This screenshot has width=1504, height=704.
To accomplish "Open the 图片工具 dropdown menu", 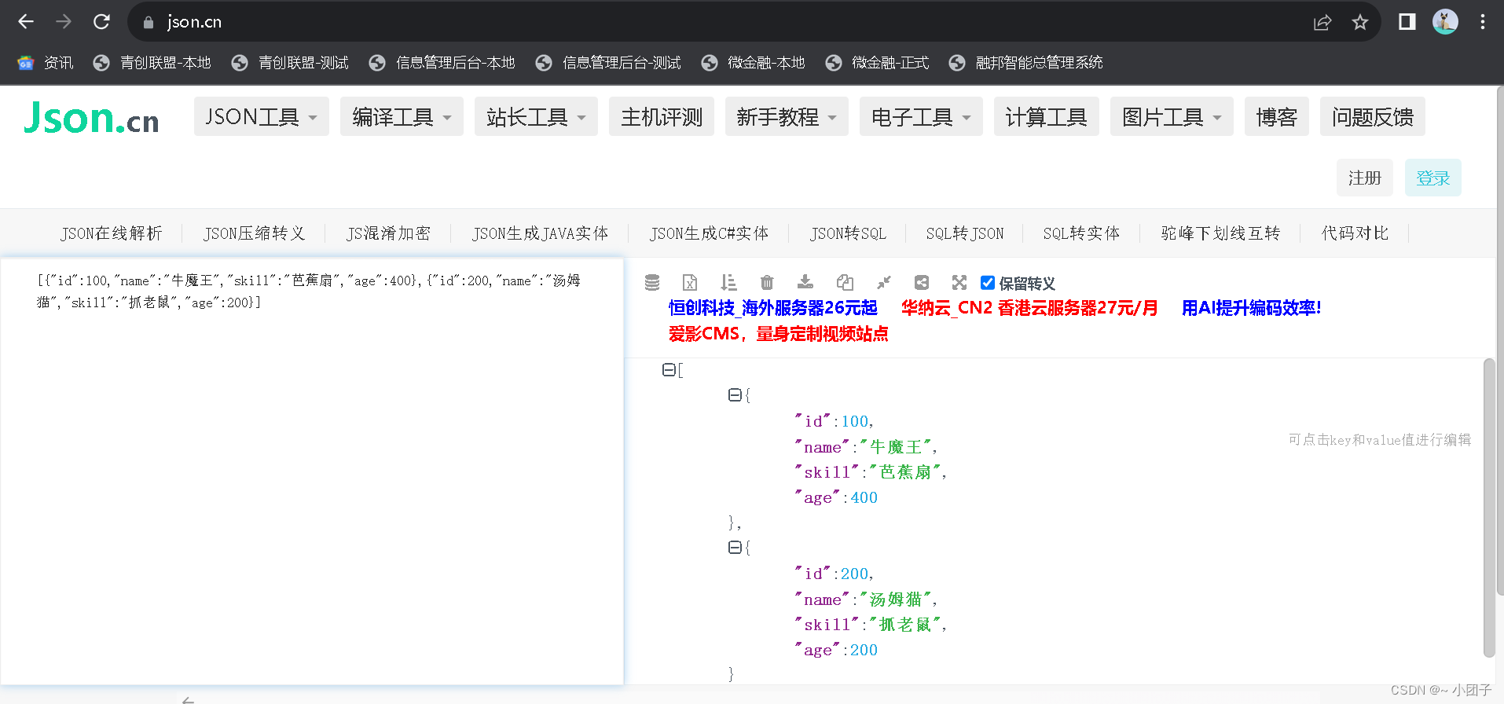I will pos(1172,117).
